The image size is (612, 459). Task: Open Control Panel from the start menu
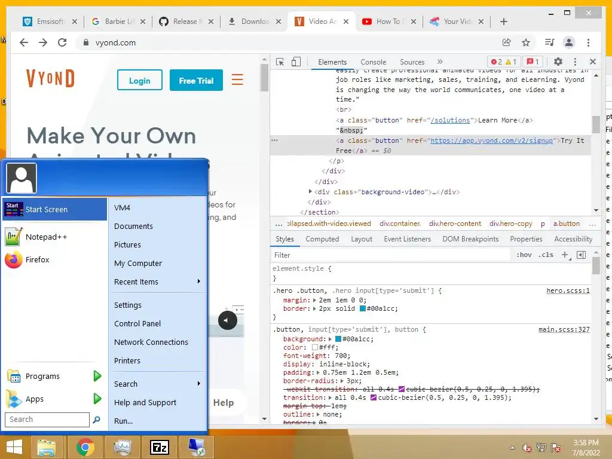tap(137, 323)
